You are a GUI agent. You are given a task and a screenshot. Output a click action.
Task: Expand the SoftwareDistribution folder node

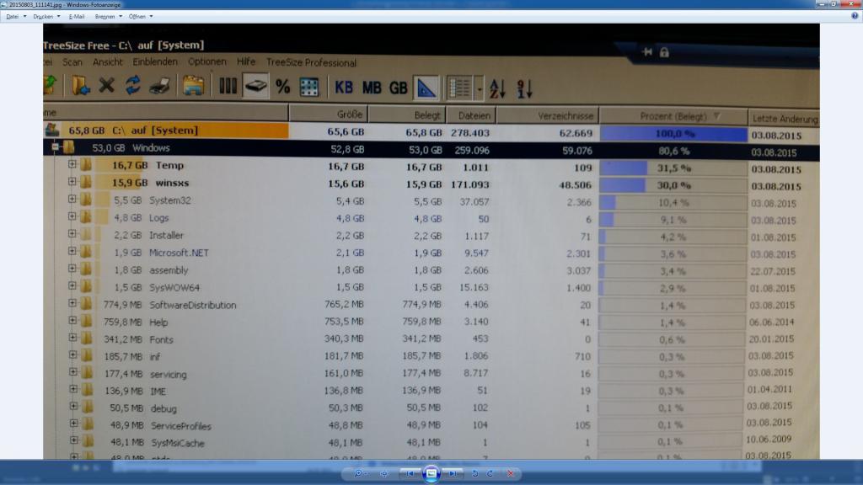click(72, 303)
